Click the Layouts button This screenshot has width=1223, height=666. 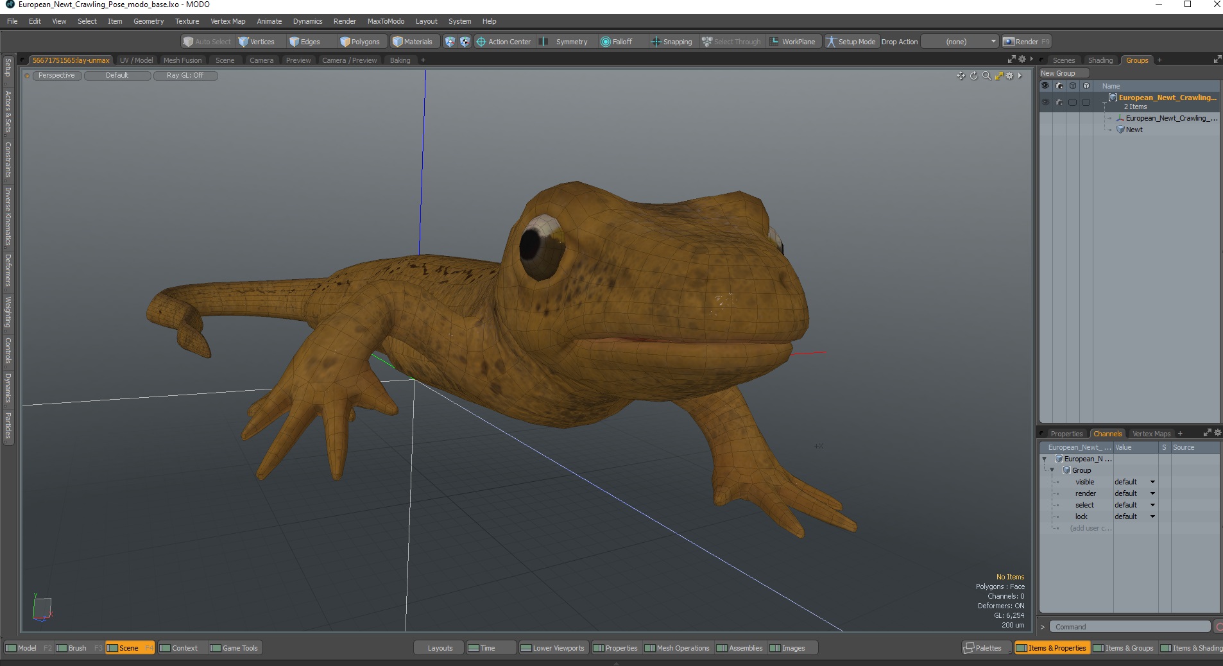(440, 648)
